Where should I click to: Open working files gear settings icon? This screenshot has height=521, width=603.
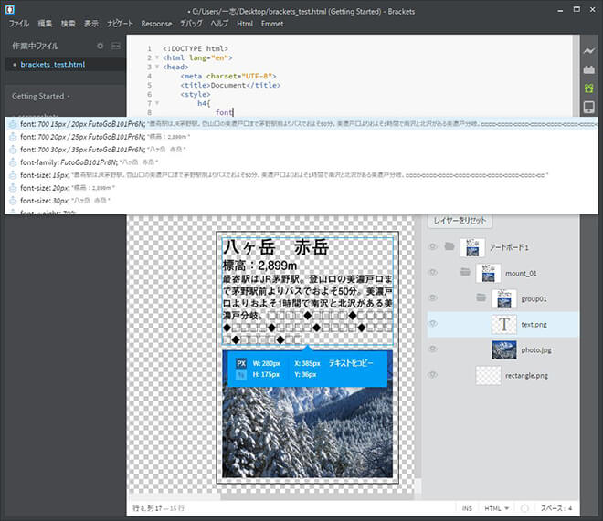click(x=100, y=46)
